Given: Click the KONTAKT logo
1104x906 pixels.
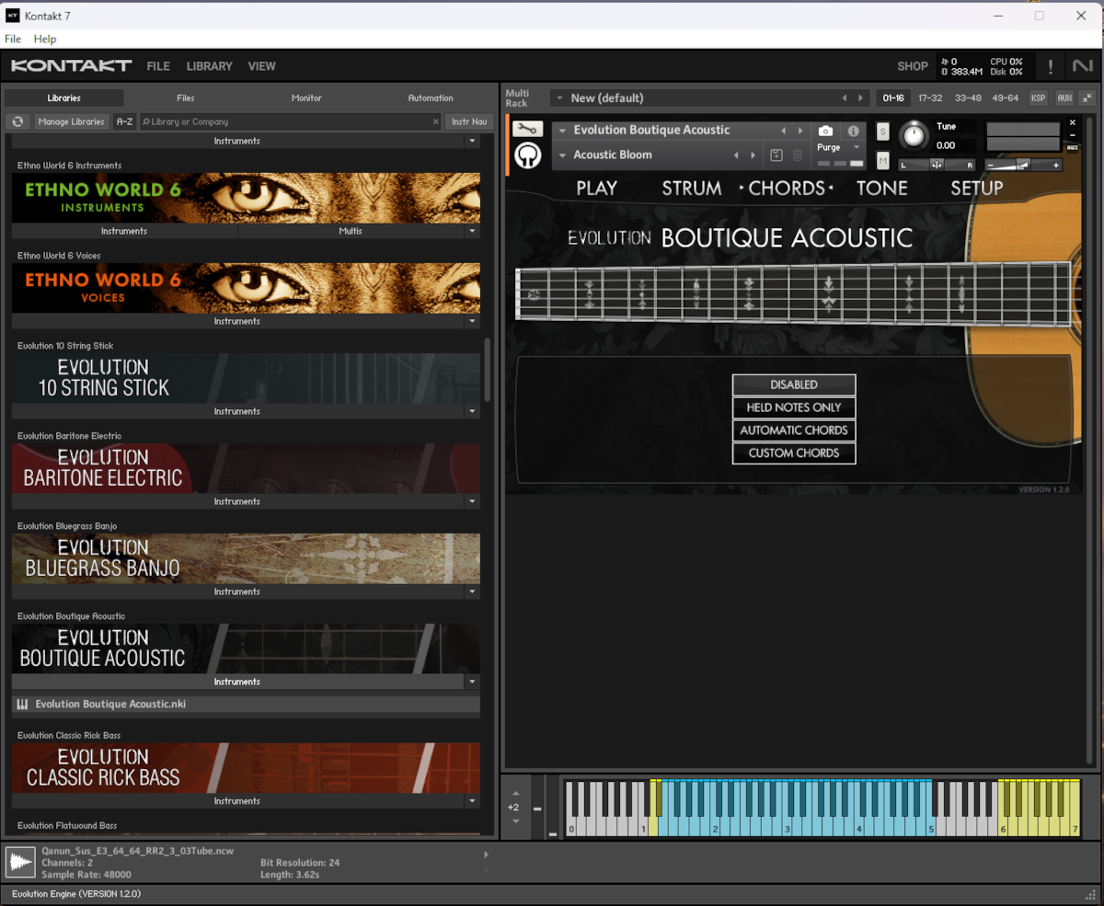Looking at the screenshot, I should [x=71, y=66].
